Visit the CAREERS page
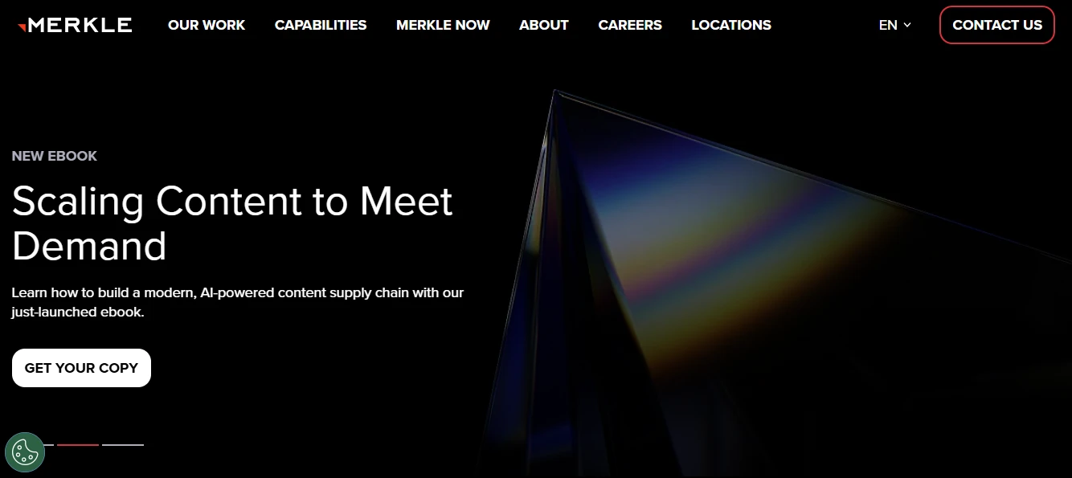1072x478 pixels. 630,25
